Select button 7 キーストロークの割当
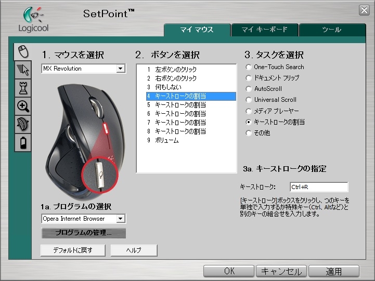This screenshot has height=281, width=375. pos(191,123)
